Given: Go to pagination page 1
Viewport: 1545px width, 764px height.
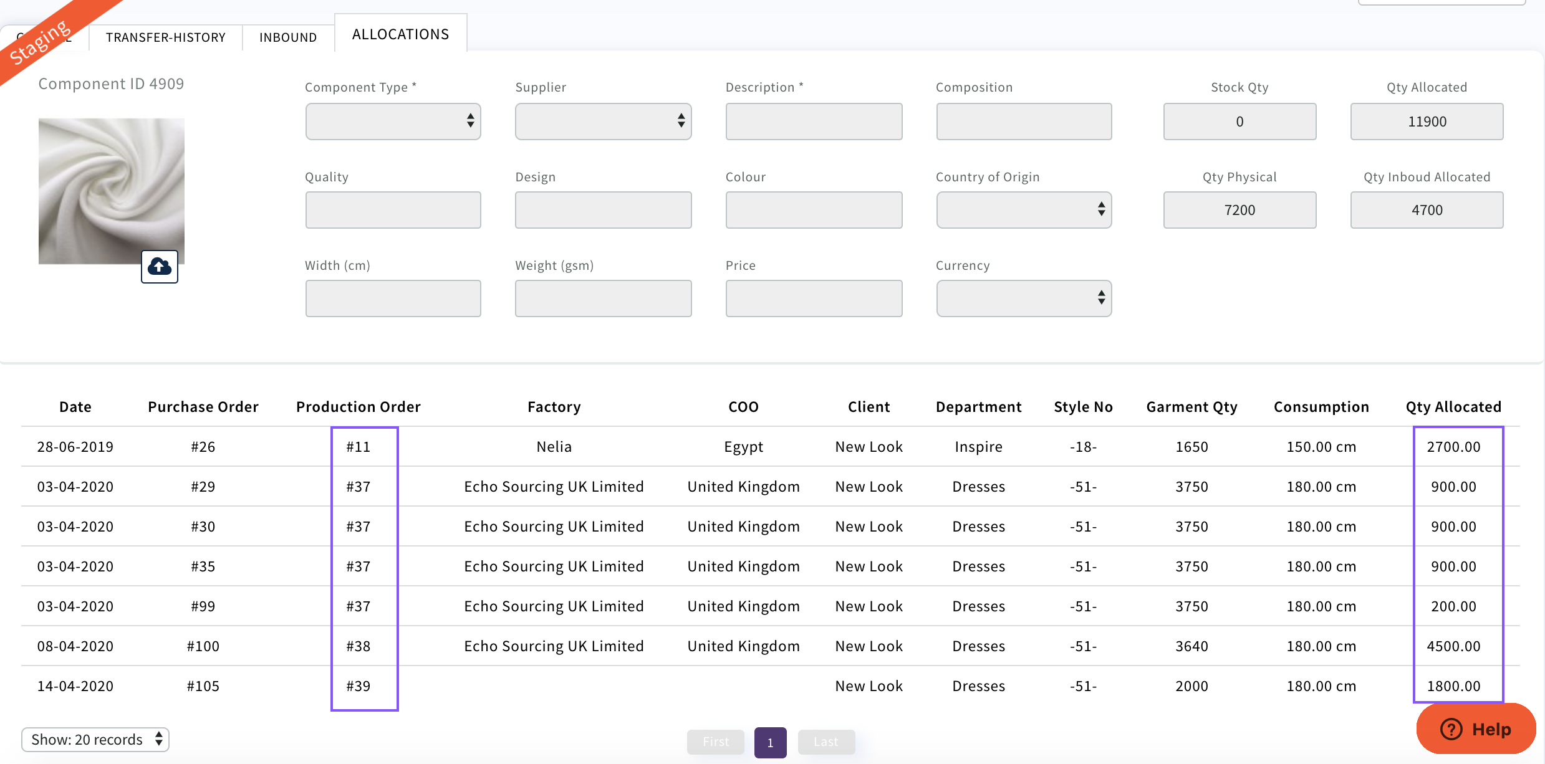Looking at the screenshot, I should pos(770,742).
